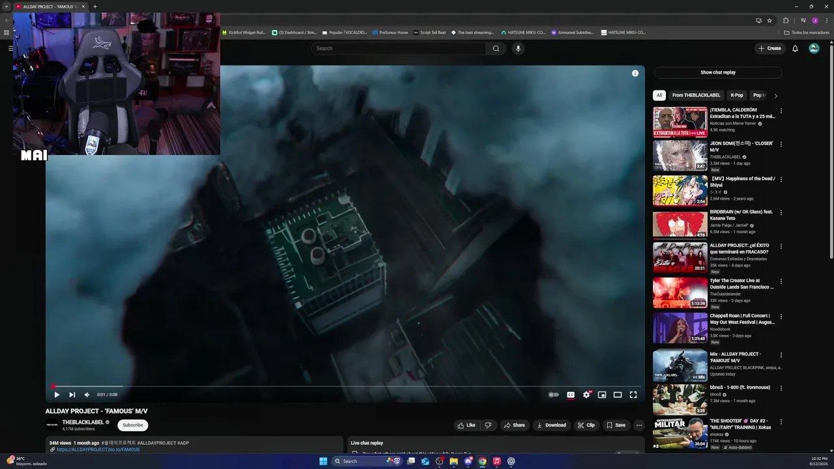Open JEON SOMI 'CLOSER' M/V thumbnail
834x469 pixels.
[680, 156]
